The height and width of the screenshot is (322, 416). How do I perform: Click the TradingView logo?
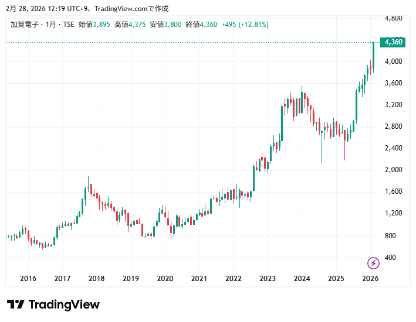click(53, 304)
